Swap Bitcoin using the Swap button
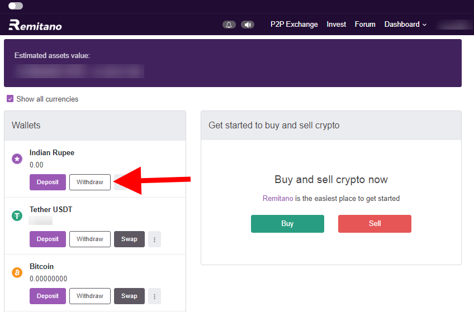 pos(129,296)
